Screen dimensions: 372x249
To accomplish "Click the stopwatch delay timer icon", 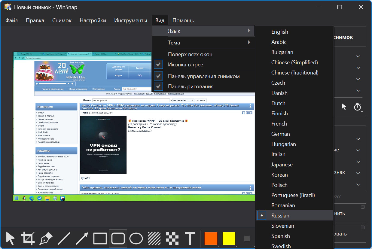I will [357, 107].
